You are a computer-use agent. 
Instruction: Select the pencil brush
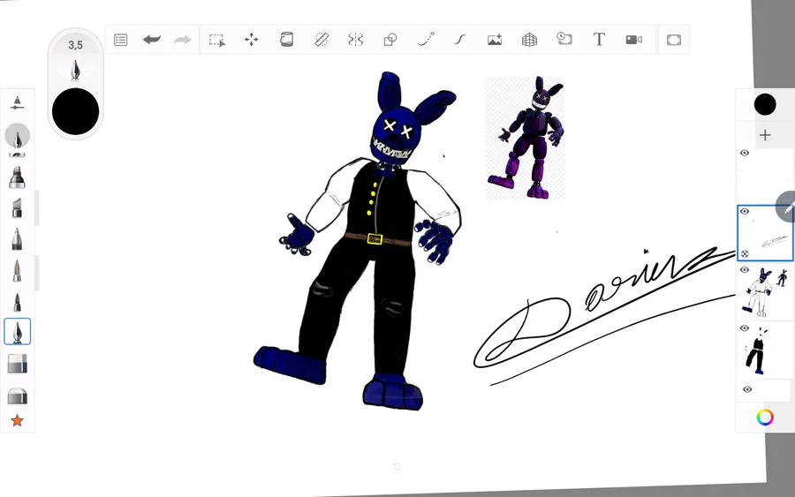[x=18, y=270]
